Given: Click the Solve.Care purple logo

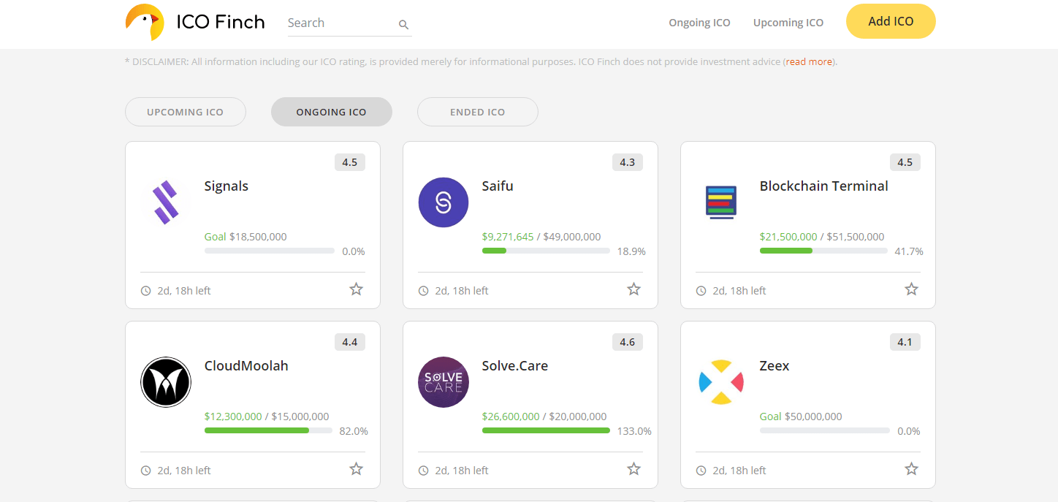Looking at the screenshot, I should (444, 382).
